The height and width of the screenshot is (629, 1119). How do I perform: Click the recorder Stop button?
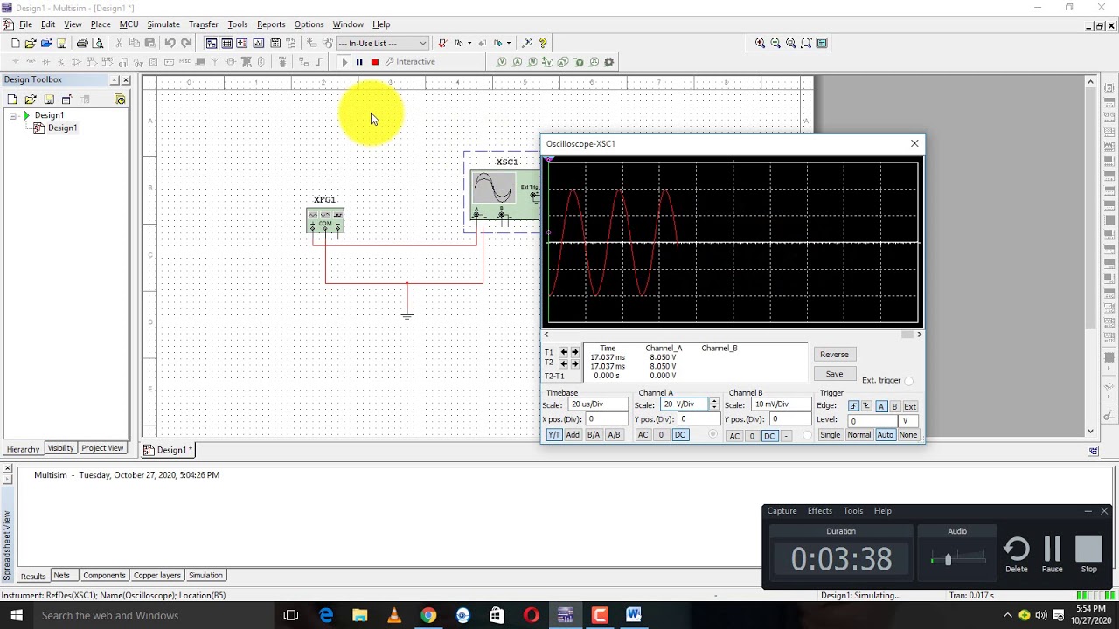[x=1089, y=554]
